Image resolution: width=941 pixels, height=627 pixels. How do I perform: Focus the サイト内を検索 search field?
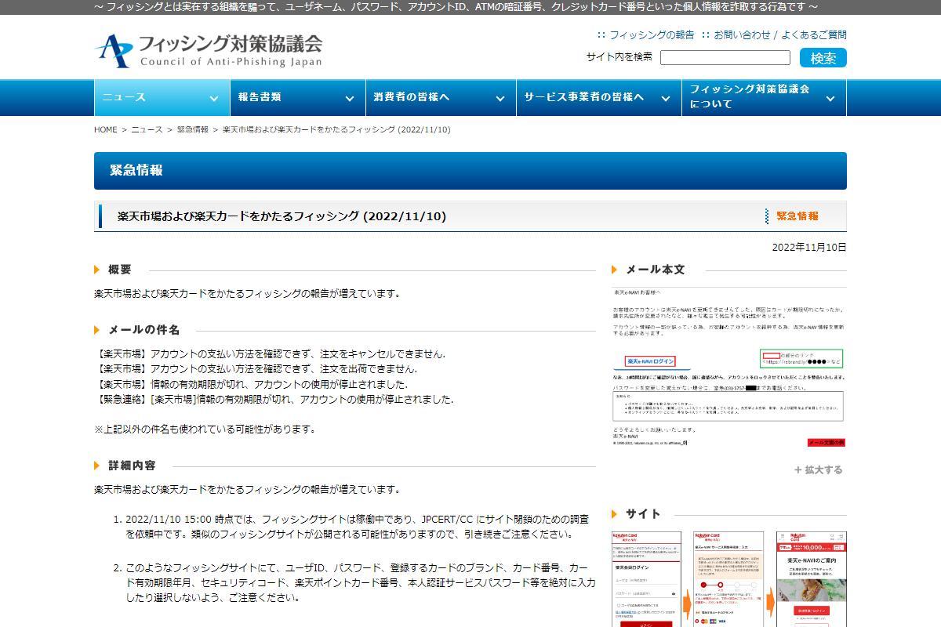click(725, 57)
